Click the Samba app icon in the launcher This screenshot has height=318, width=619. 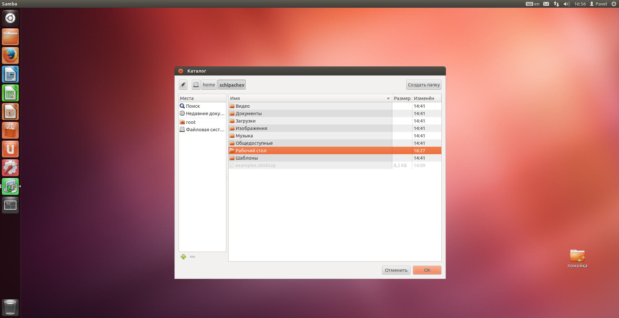[x=10, y=186]
